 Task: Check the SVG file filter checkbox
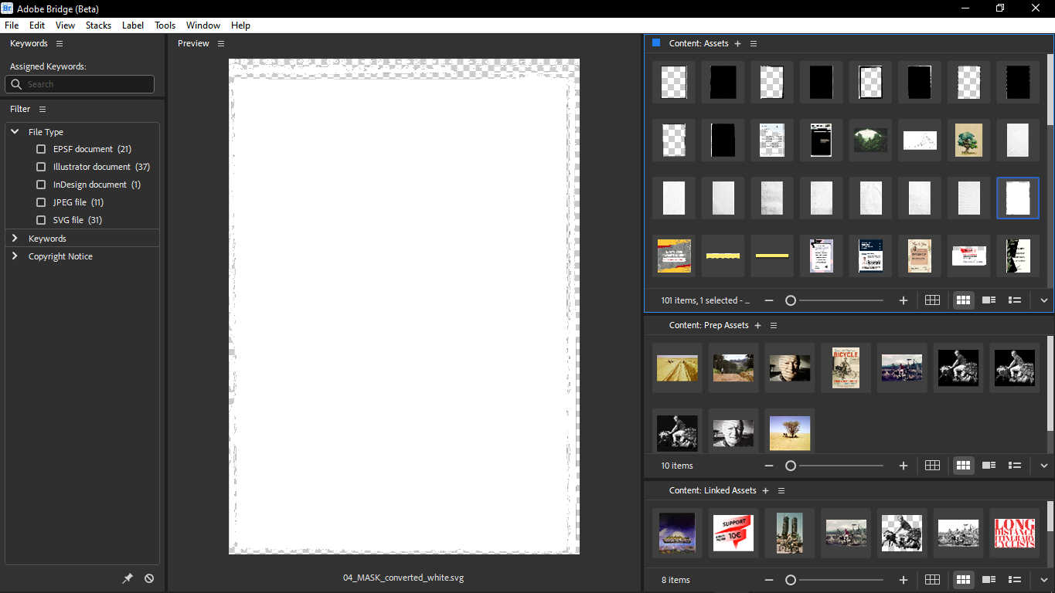(40, 219)
